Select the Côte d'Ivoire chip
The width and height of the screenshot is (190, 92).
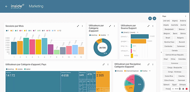(169, 80)
